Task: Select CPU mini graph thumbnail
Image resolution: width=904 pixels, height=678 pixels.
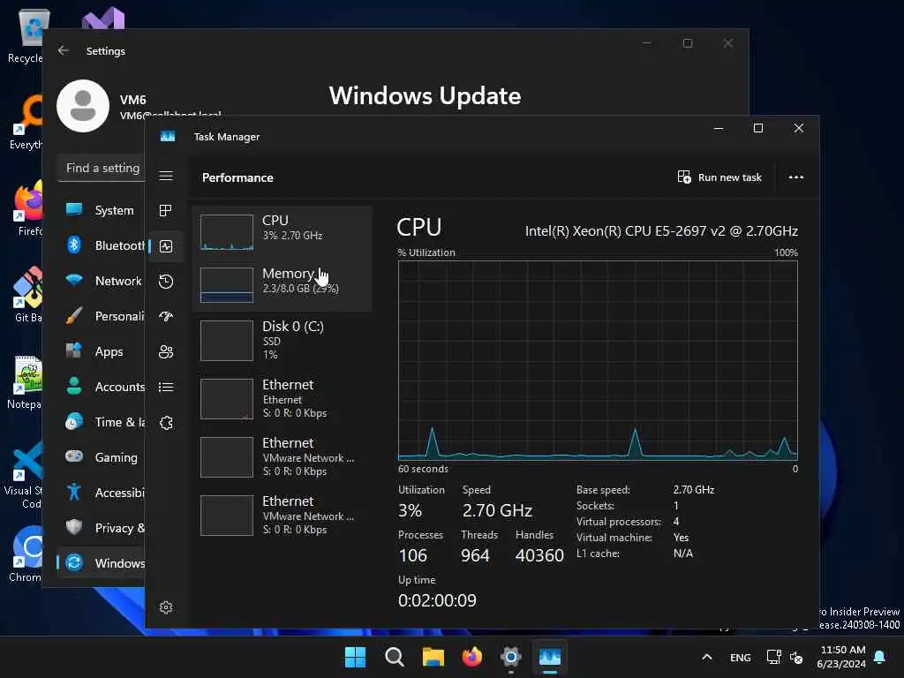Action: click(x=227, y=232)
